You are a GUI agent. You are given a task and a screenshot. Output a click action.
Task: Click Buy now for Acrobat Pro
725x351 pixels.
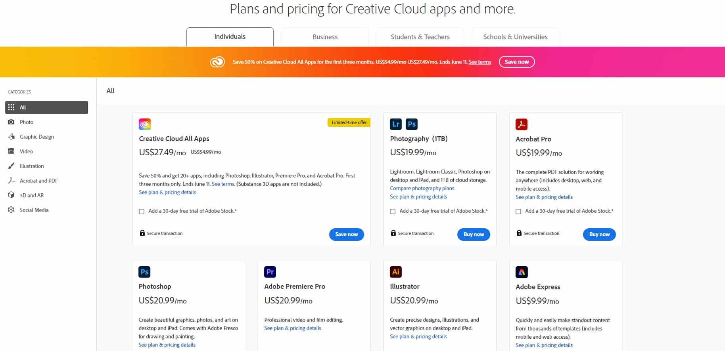pos(599,235)
